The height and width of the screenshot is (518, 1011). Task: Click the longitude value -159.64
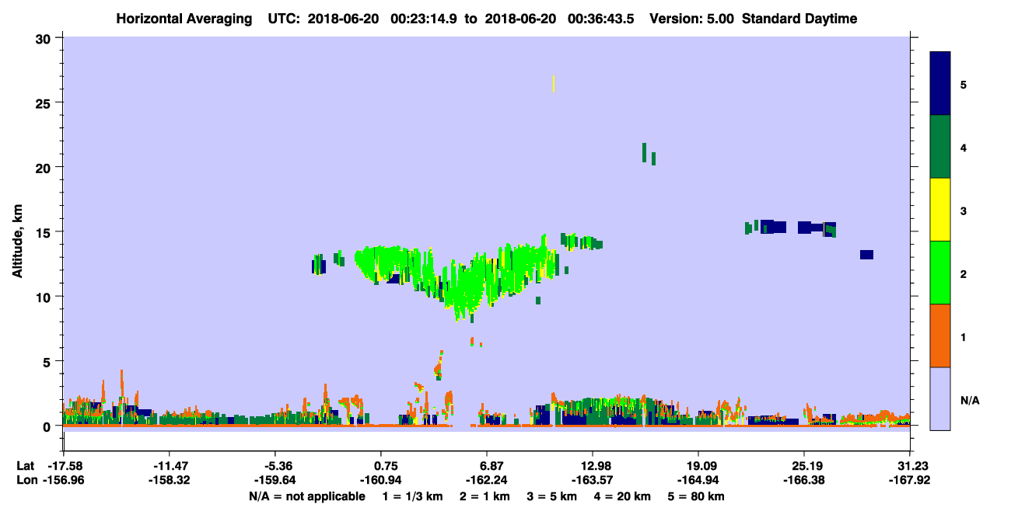point(275,480)
